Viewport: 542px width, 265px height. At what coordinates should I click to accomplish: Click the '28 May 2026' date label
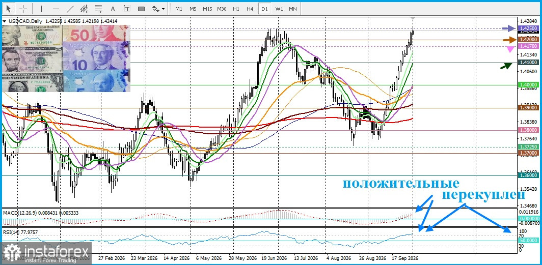(x=241, y=258)
